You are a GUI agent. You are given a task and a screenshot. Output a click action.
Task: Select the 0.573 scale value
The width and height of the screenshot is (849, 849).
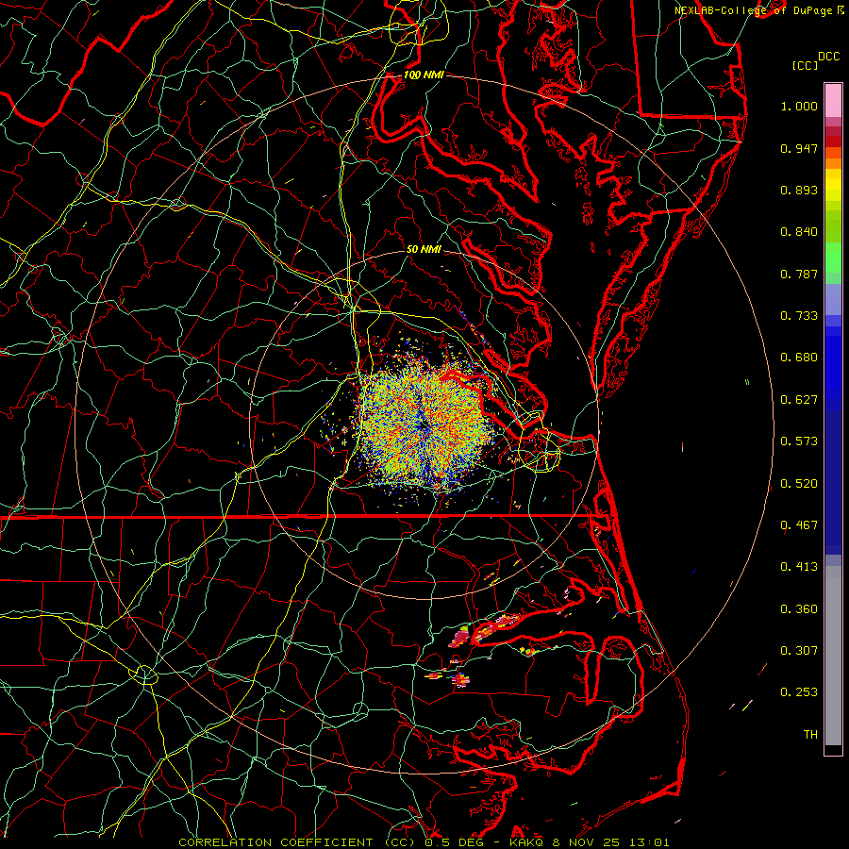tap(799, 441)
